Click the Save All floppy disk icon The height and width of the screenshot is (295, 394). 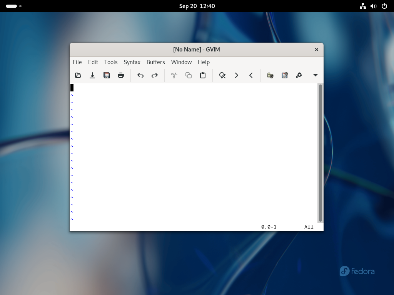(x=107, y=75)
